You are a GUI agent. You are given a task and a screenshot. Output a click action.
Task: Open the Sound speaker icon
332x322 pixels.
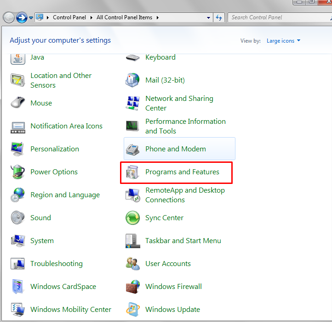click(x=17, y=218)
